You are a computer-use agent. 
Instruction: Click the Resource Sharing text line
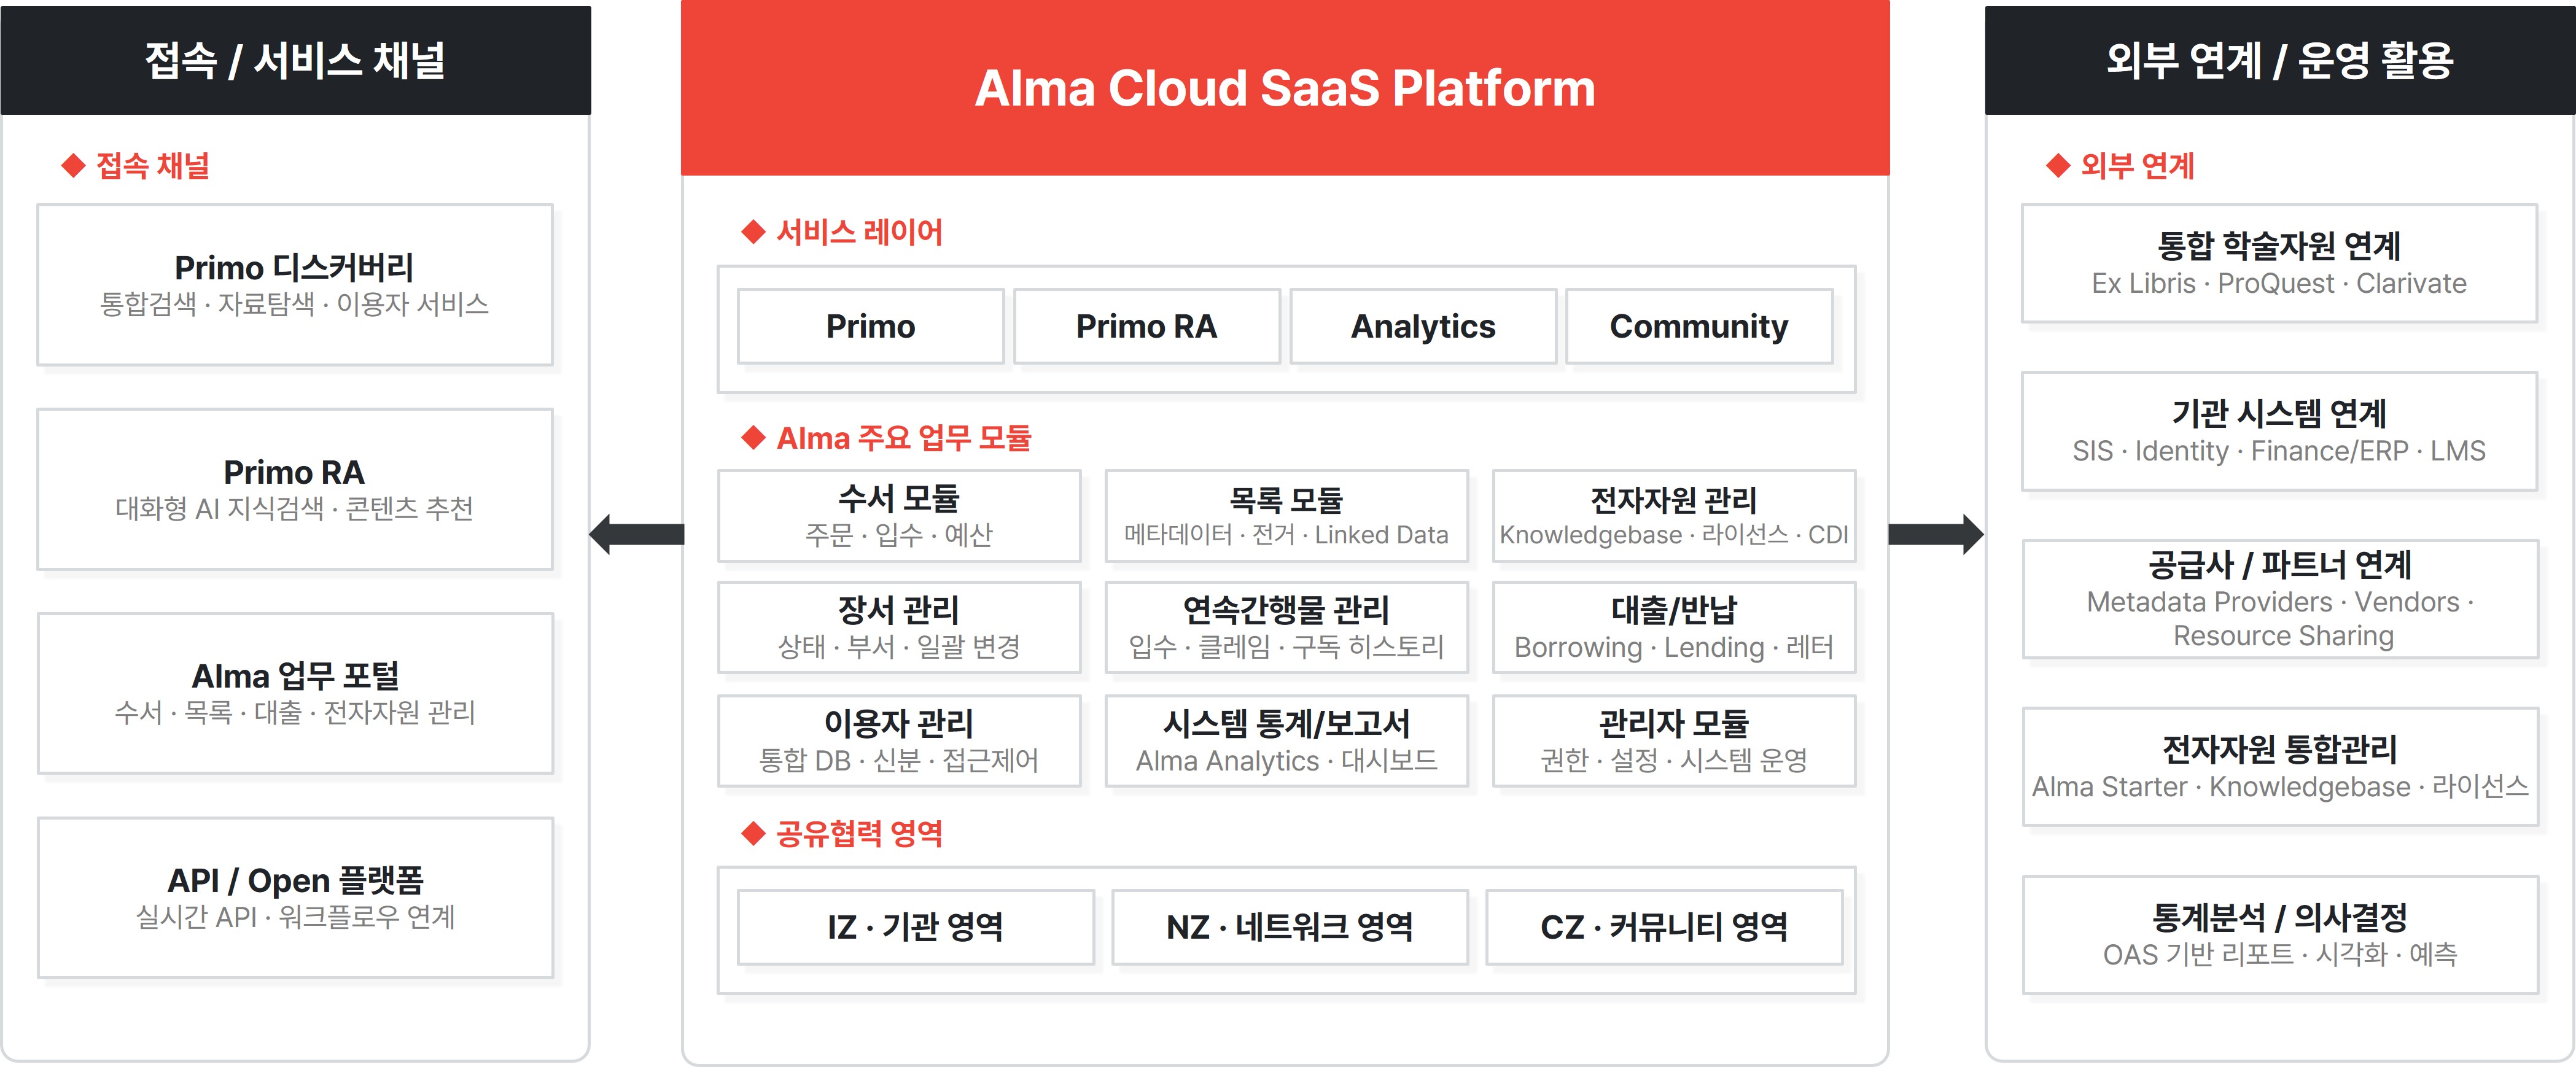(x=2283, y=636)
